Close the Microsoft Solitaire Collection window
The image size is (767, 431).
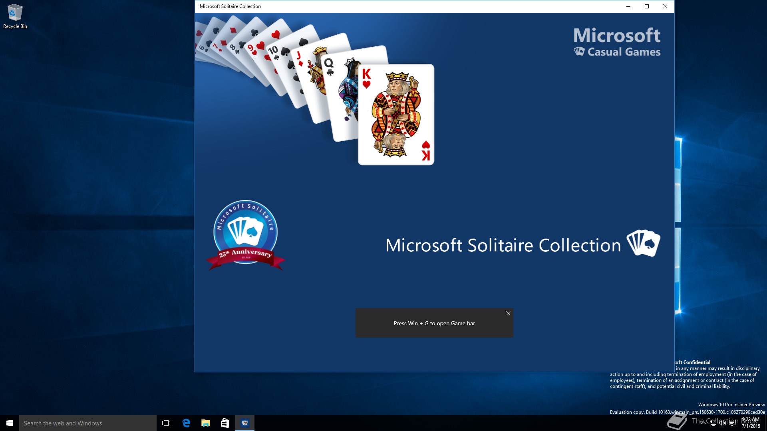click(665, 6)
